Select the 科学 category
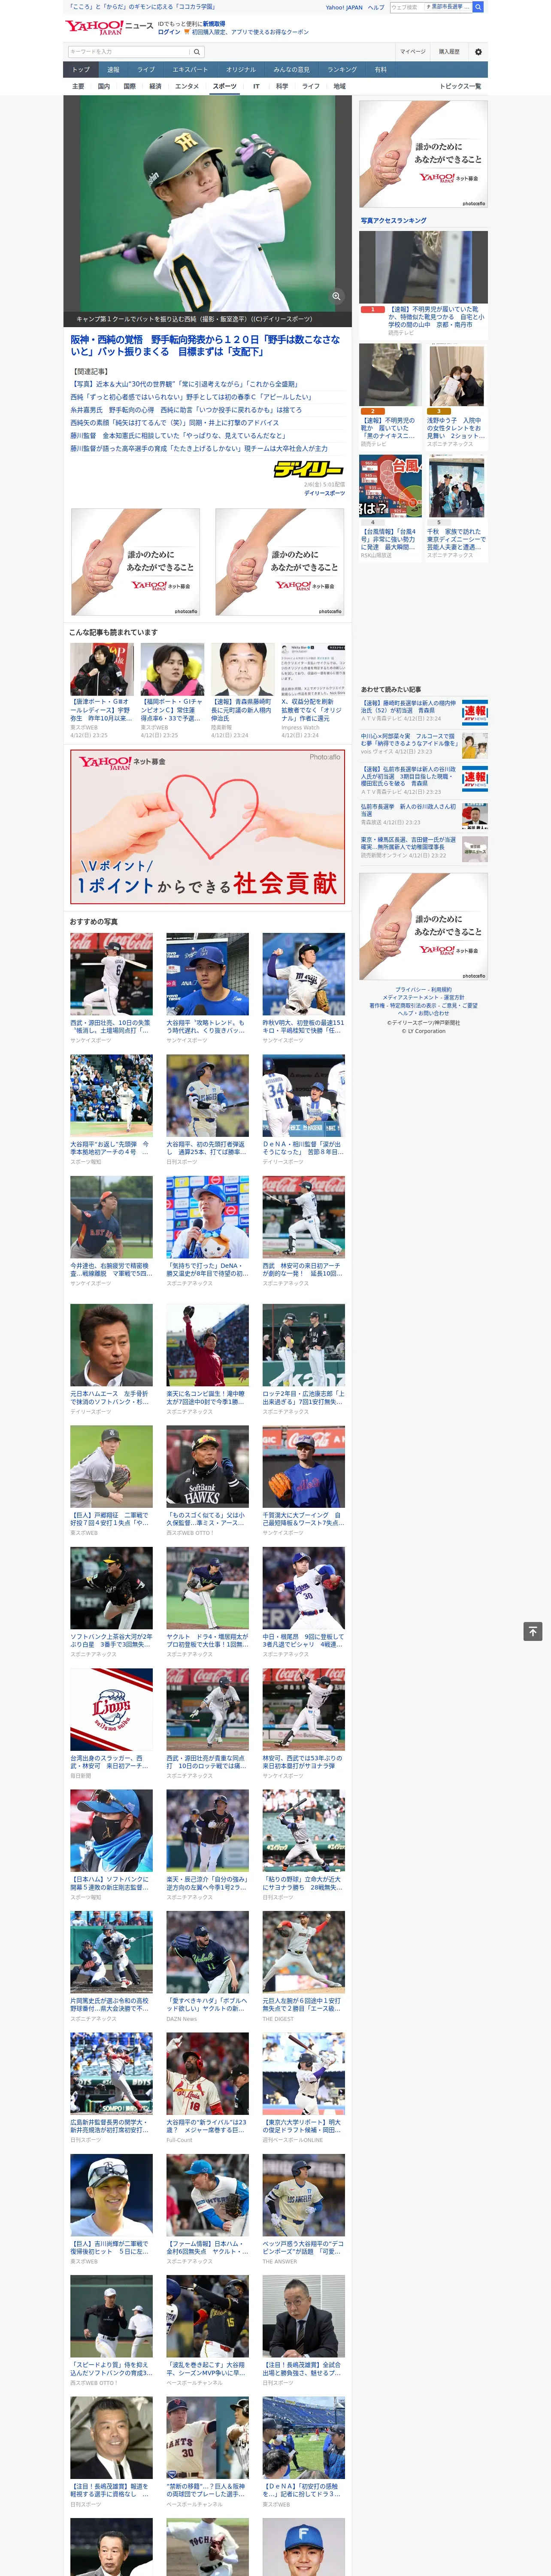 click(282, 86)
